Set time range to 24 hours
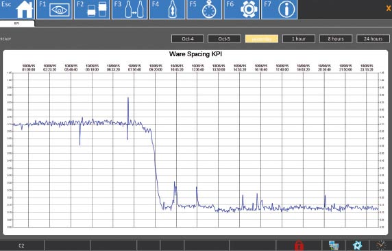 click(x=373, y=39)
